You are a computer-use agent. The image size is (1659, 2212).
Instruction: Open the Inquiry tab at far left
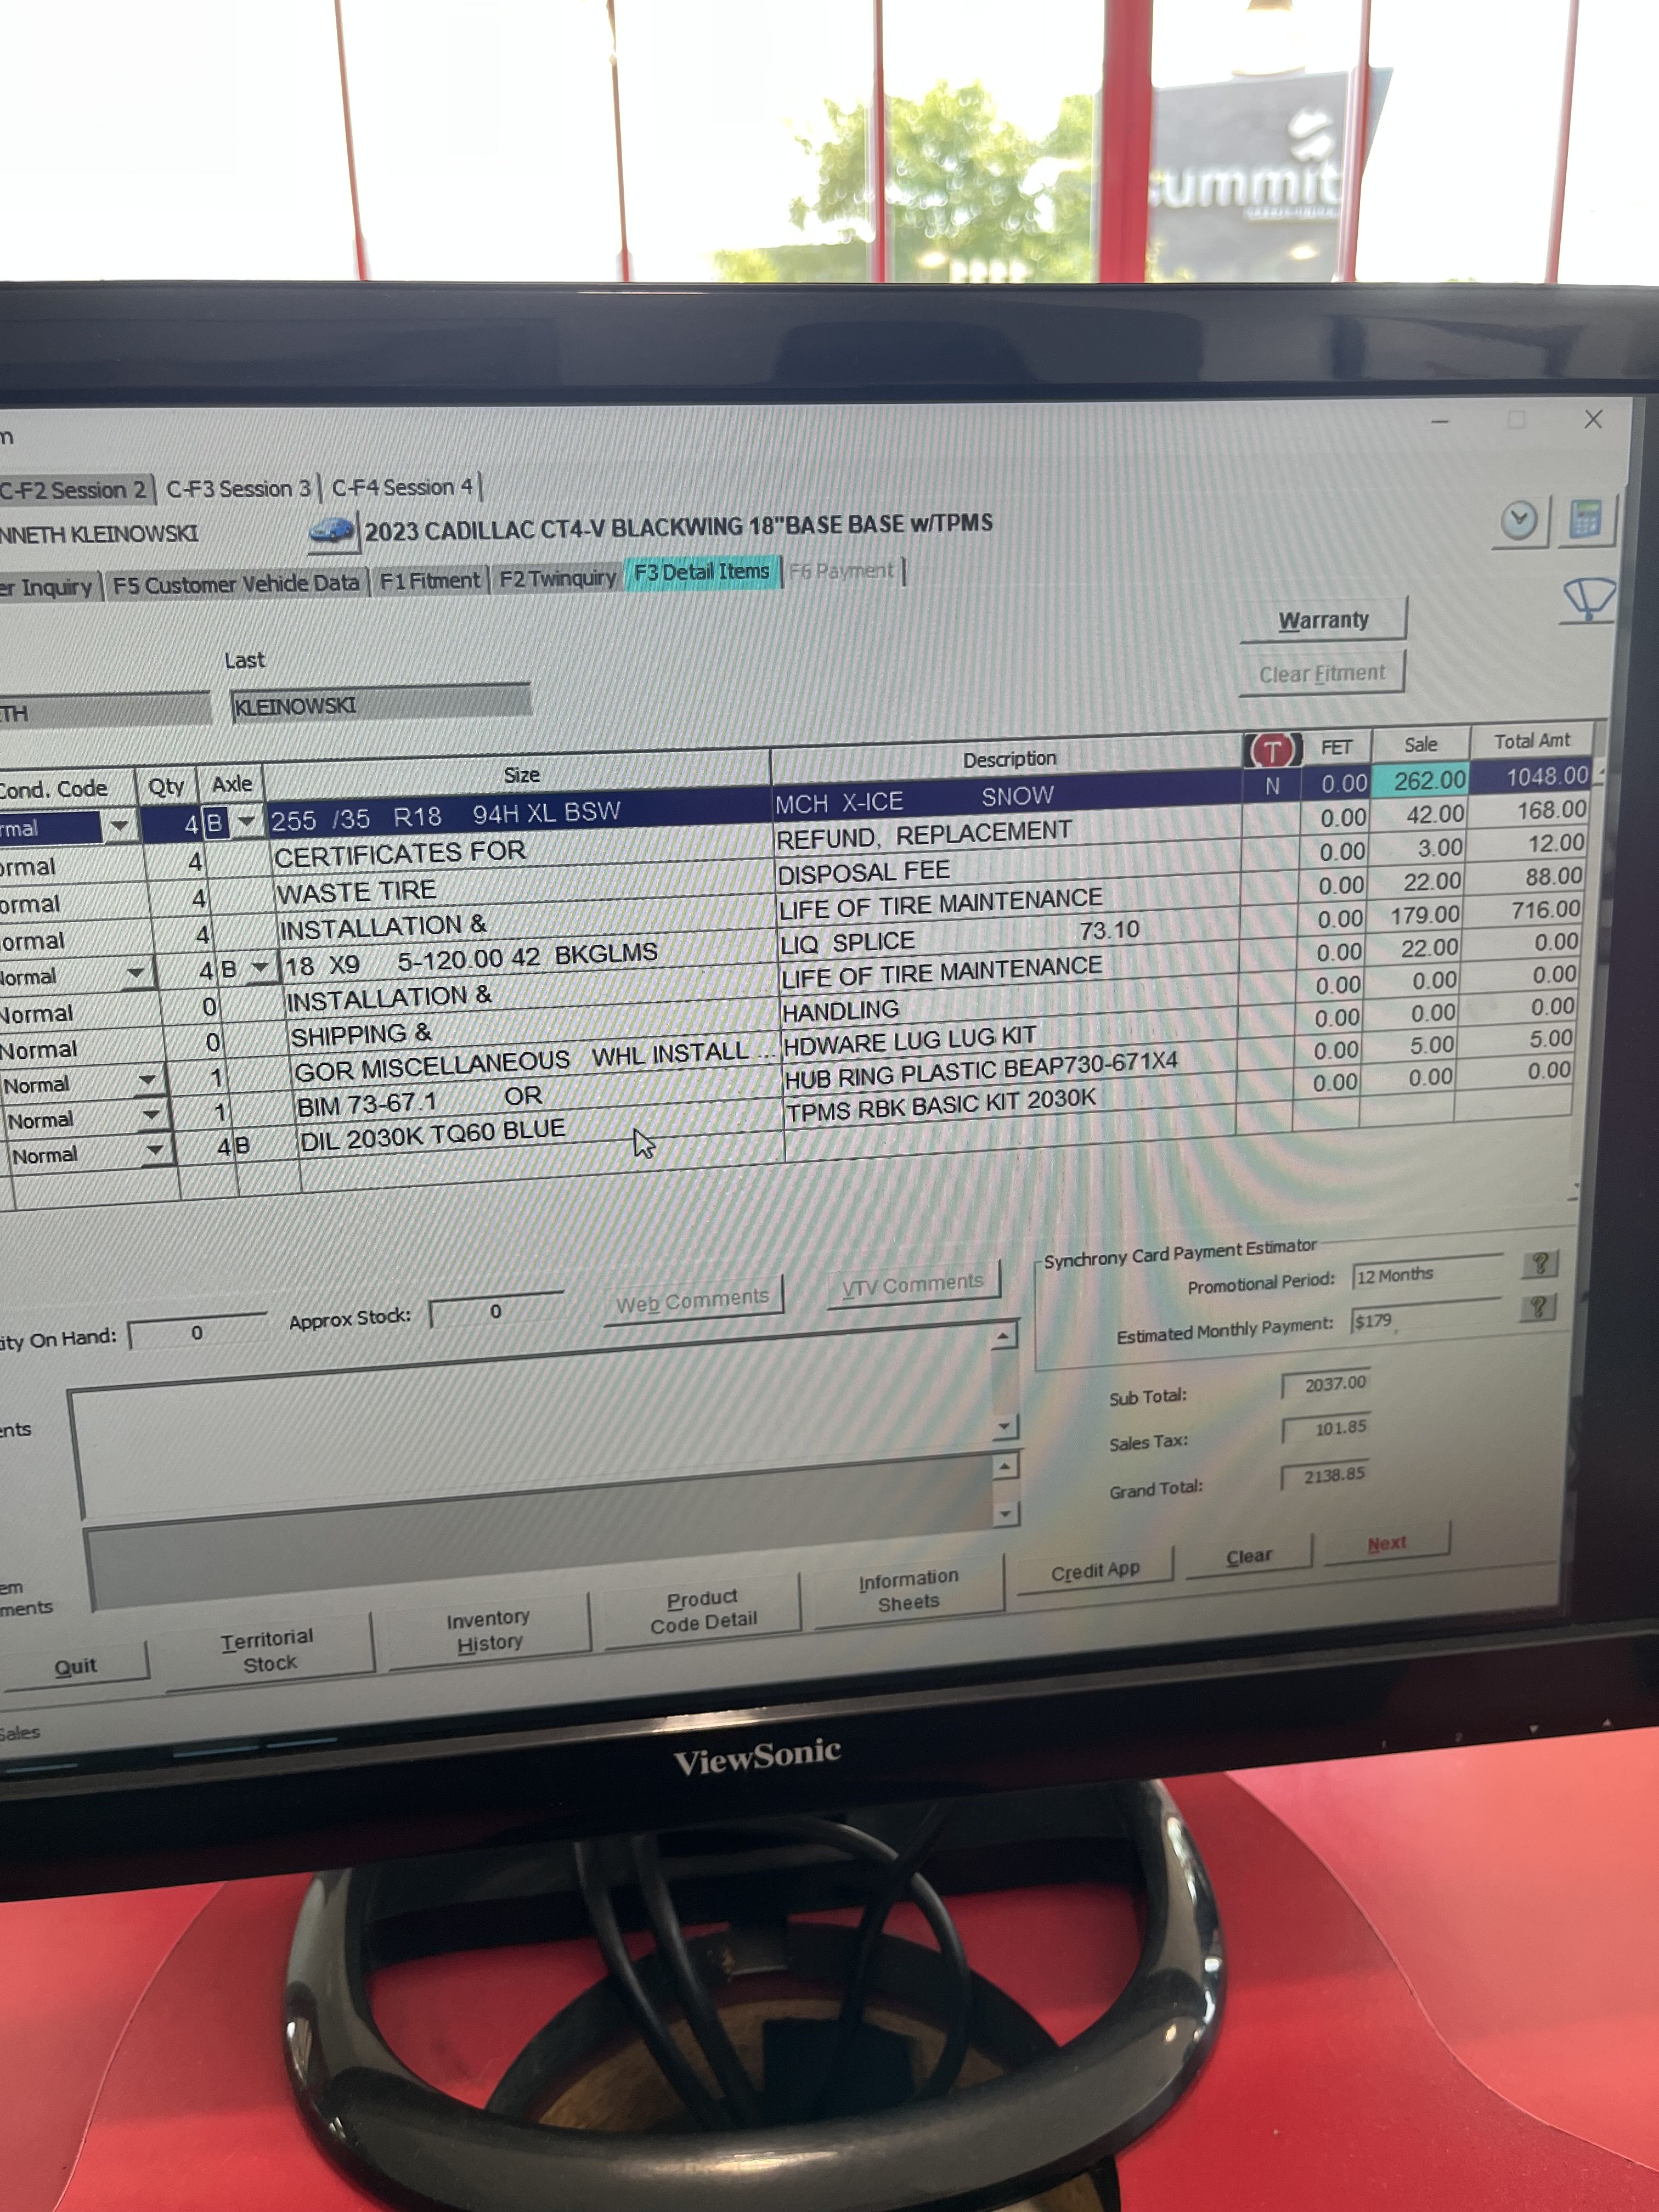(x=49, y=587)
